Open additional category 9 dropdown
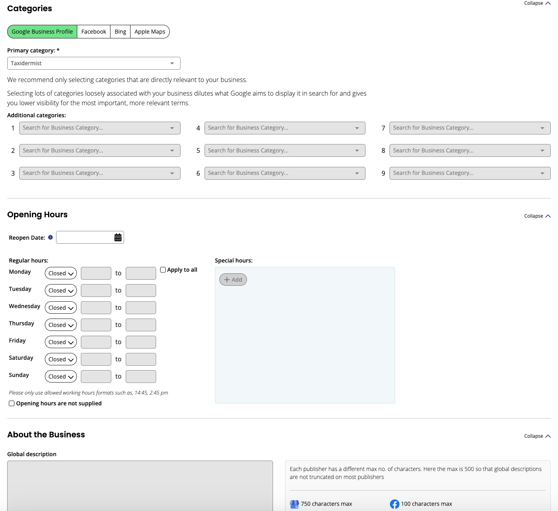 tap(470, 173)
